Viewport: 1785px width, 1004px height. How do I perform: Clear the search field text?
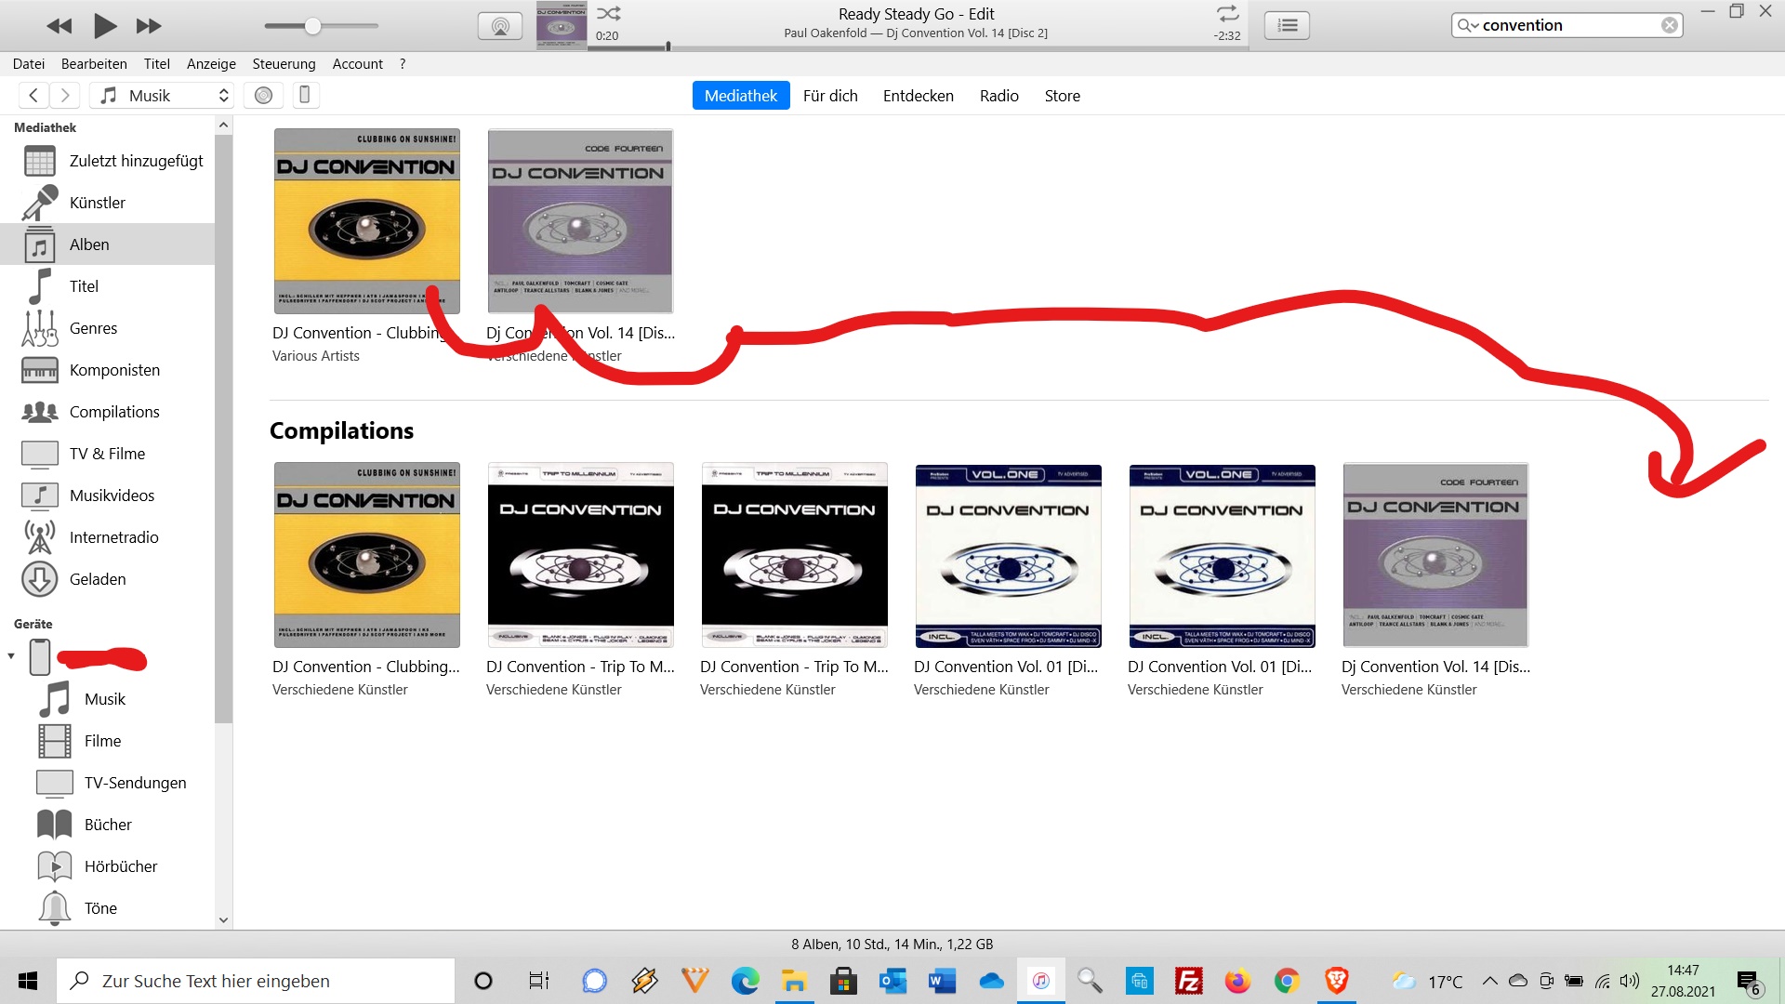click(1670, 25)
